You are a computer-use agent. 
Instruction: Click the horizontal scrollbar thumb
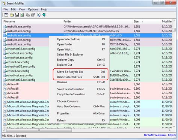click(x=39, y=130)
